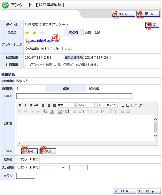Screen dimensions: 162x195
Task: Select 無し for 初期値
Action: pos(19,159)
